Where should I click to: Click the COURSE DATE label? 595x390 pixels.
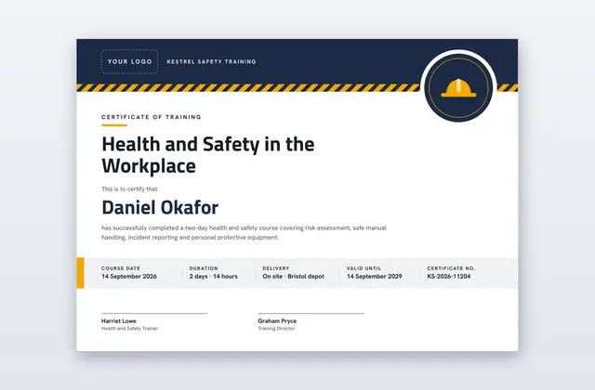(121, 268)
